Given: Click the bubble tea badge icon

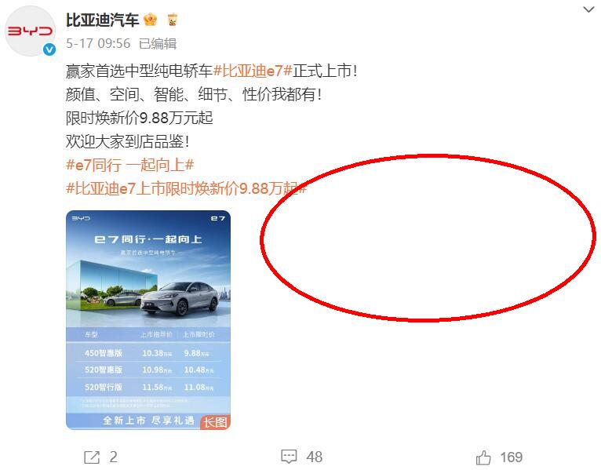Looking at the screenshot, I should (173, 19).
